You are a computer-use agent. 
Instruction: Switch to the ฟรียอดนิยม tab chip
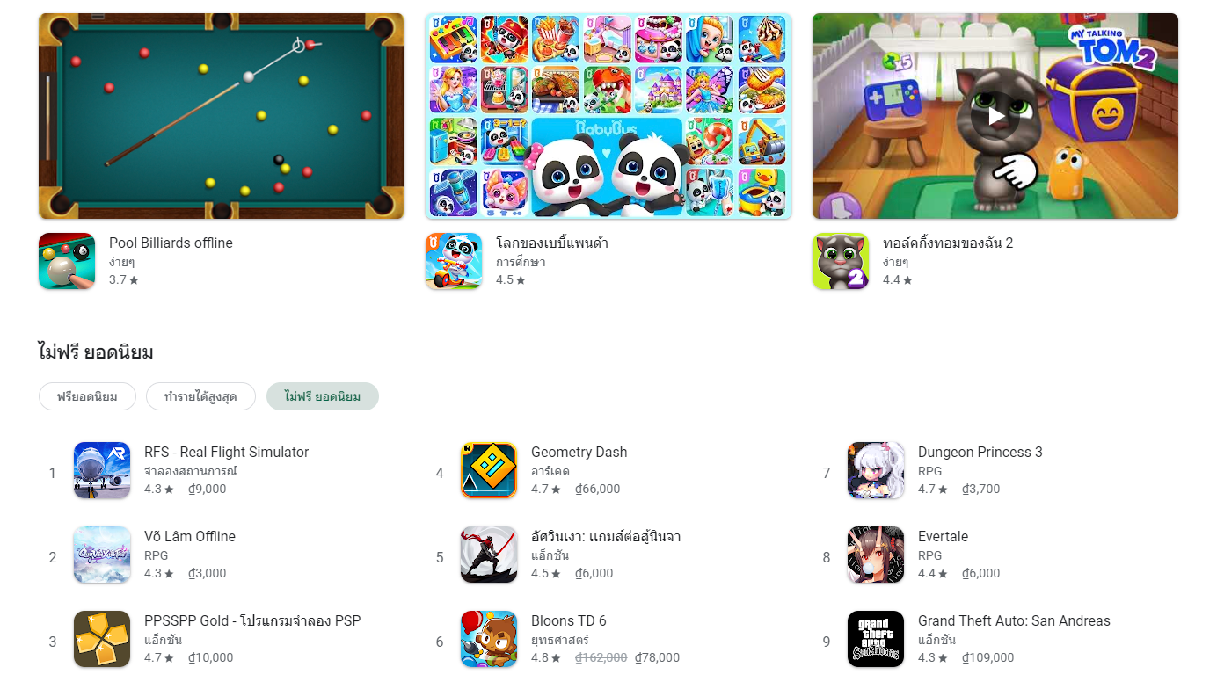(87, 396)
